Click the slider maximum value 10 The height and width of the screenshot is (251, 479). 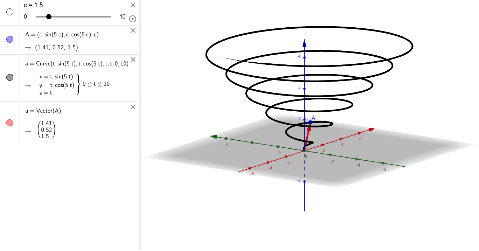[x=122, y=16]
